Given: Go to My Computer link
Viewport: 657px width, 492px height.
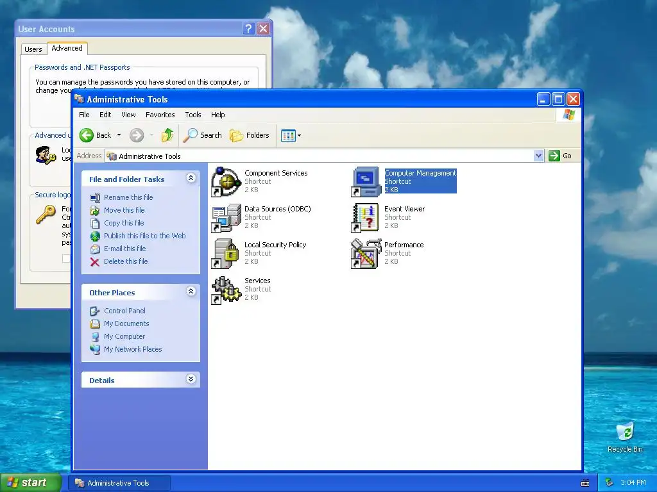Looking at the screenshot, I should pos(124,336).
